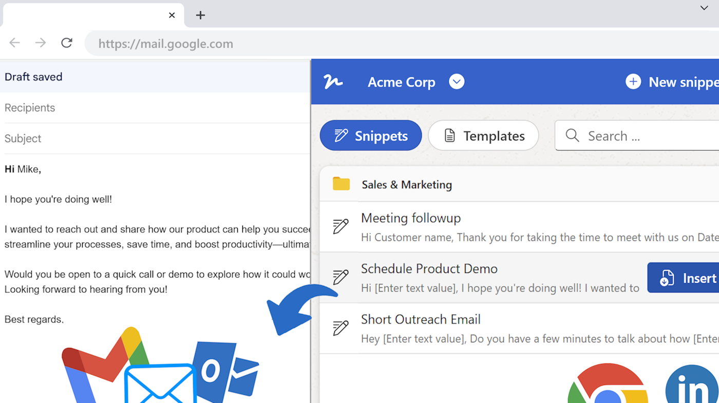Click 'Looking forward to hearing from you!' line

coord(86,289)
